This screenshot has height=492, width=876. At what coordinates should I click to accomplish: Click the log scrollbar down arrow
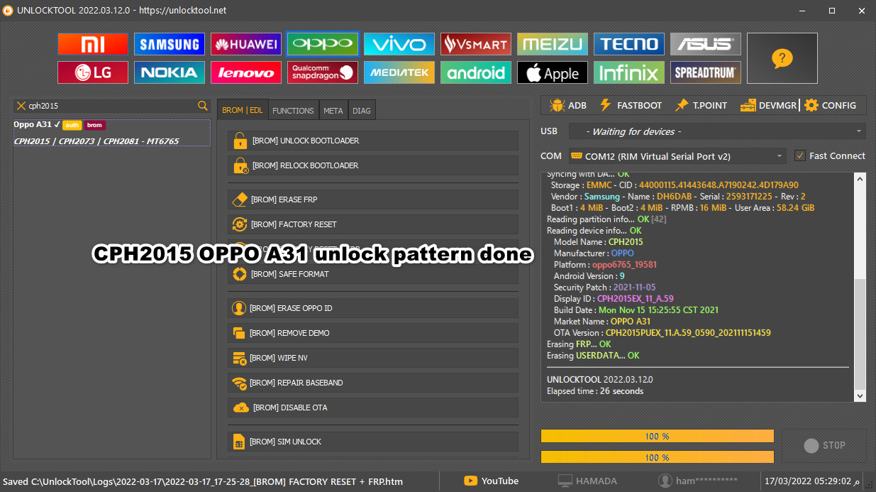860,396
